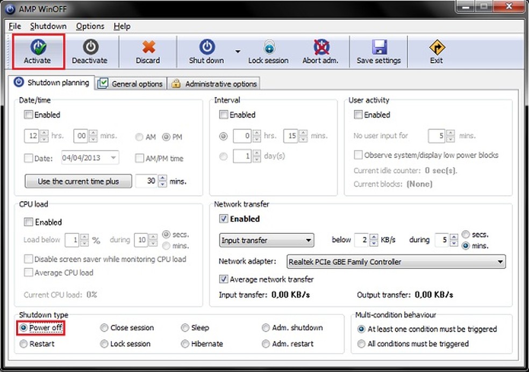
Task: Open the Input transfer combo box
Action: (x=267, y=240)
